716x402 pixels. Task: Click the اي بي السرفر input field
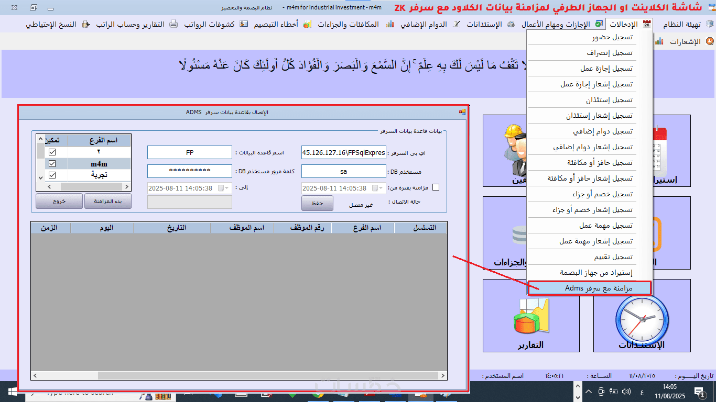(344, 152)
